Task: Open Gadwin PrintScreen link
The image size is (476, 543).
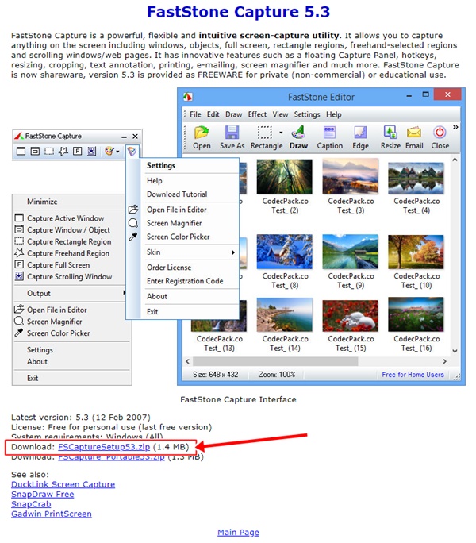Action: (x=52, y=514)
